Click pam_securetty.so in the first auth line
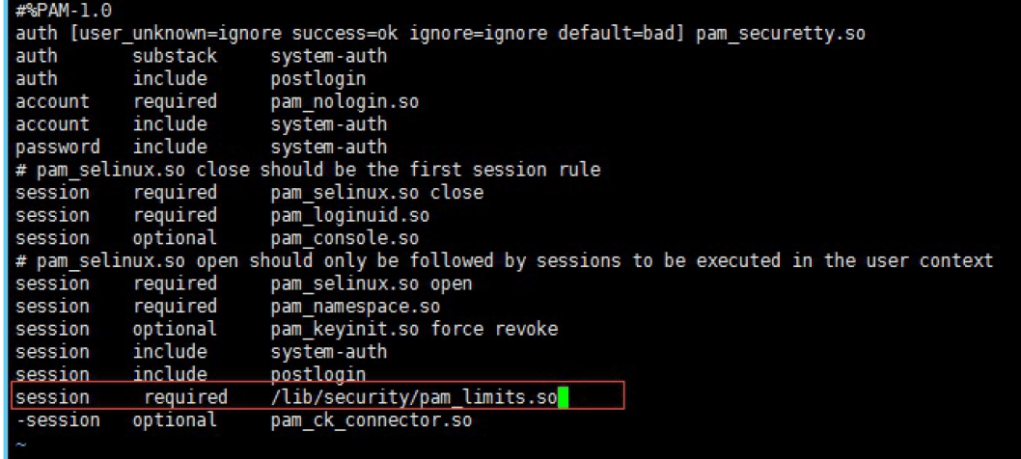 coord(781,34)
